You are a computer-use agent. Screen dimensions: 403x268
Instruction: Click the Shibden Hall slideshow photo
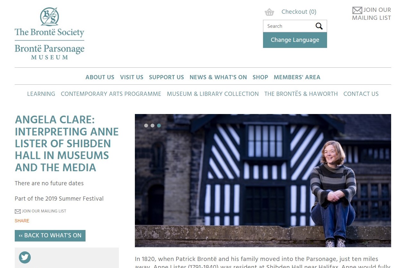click(263, 180)
